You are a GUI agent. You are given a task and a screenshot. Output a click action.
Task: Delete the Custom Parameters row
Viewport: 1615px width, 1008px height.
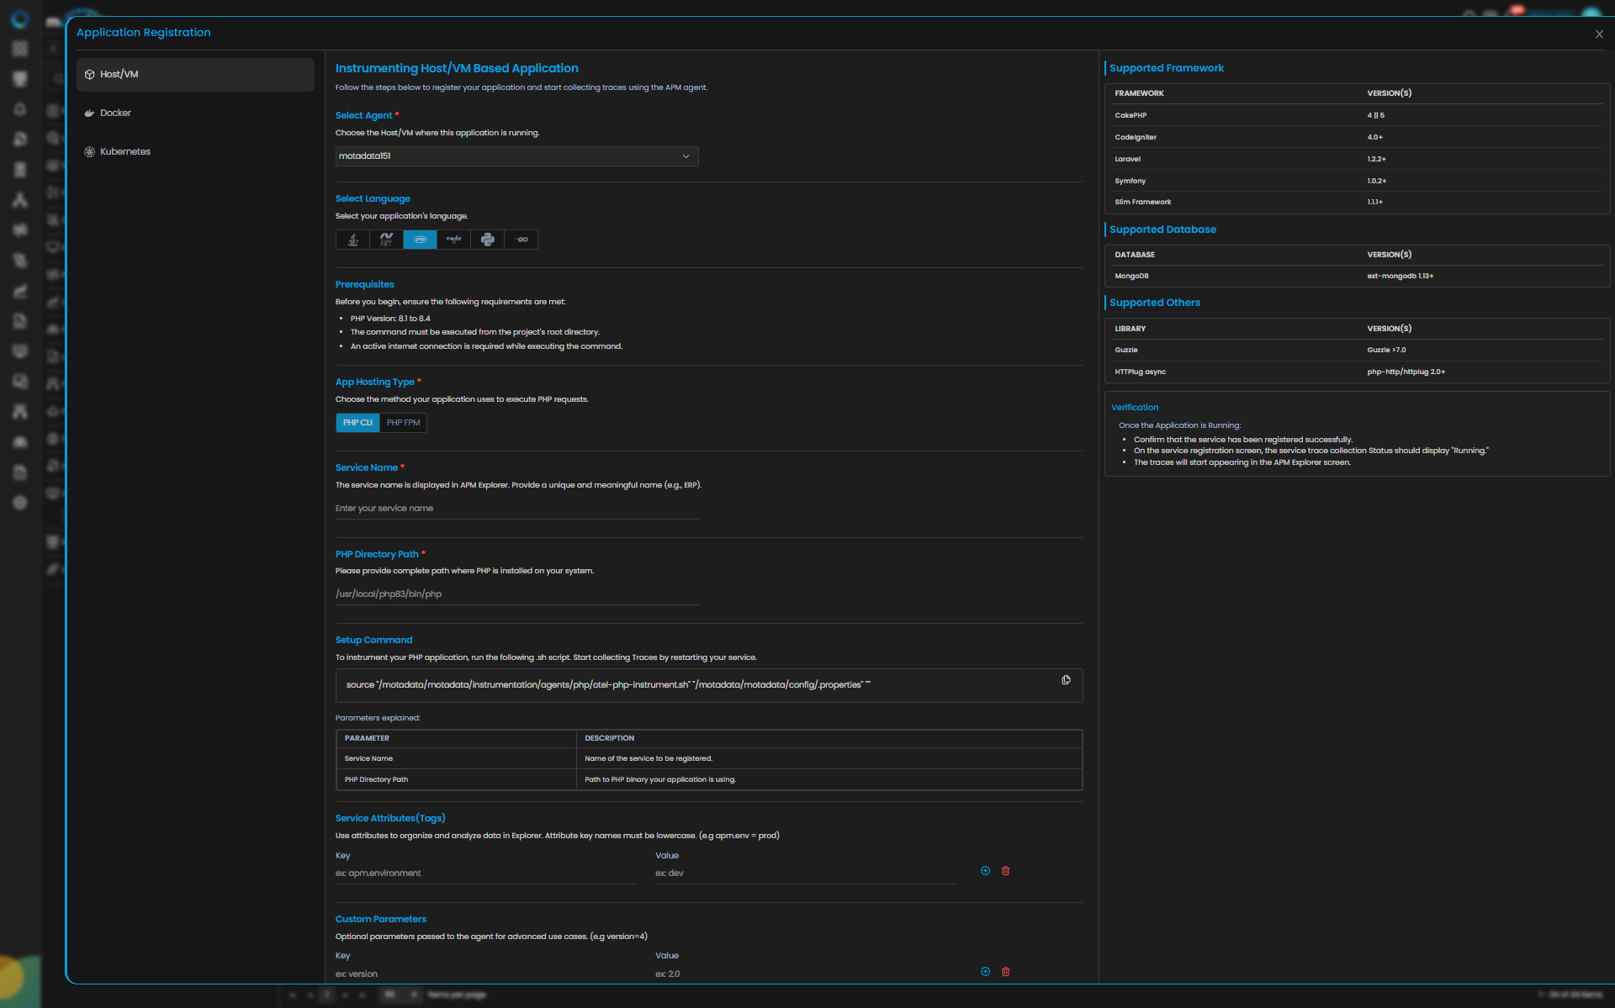click(x=1005, y=972)
